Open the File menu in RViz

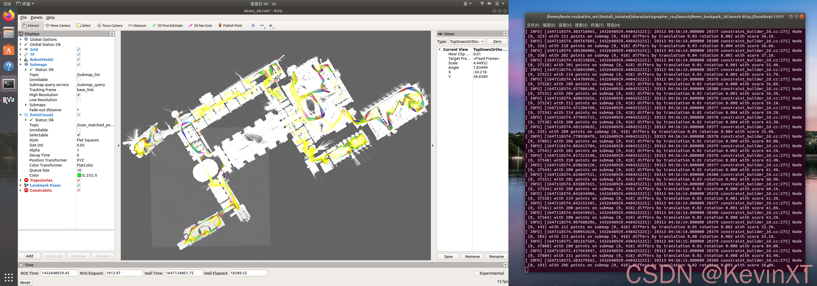point(24,17)
